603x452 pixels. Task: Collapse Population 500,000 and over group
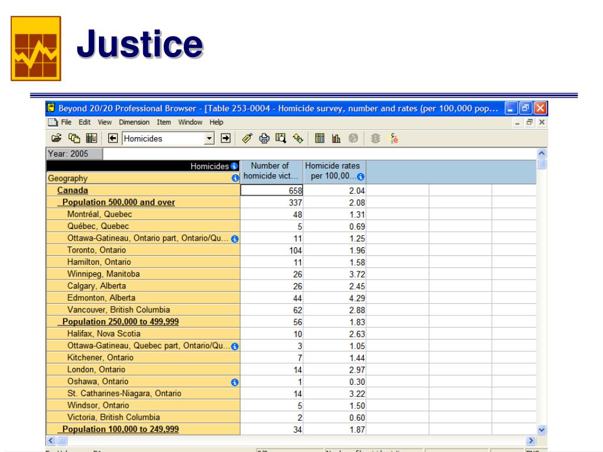118,202
